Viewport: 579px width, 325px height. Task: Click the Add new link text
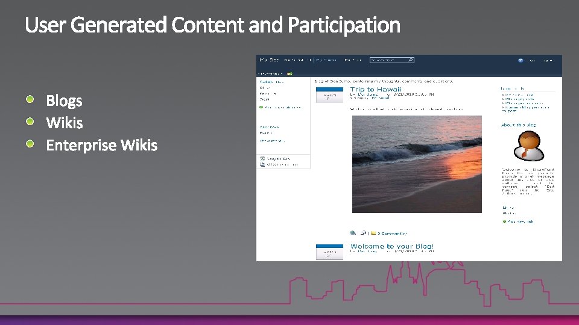click(520, 221)
